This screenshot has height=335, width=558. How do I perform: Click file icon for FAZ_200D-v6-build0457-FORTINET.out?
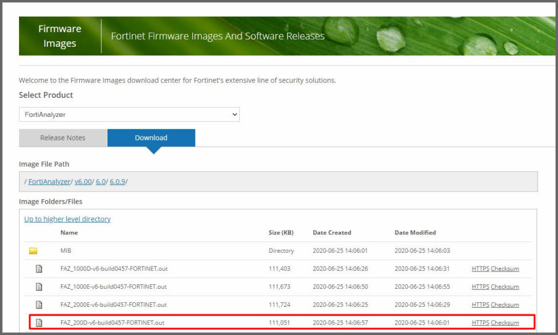(x=39, y=322)
